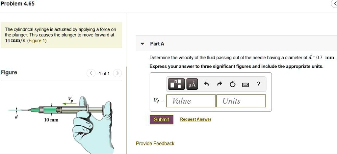Collapse the Part A section triangle
The width and height of the screenshot is (337, 154).
(142, 44)
